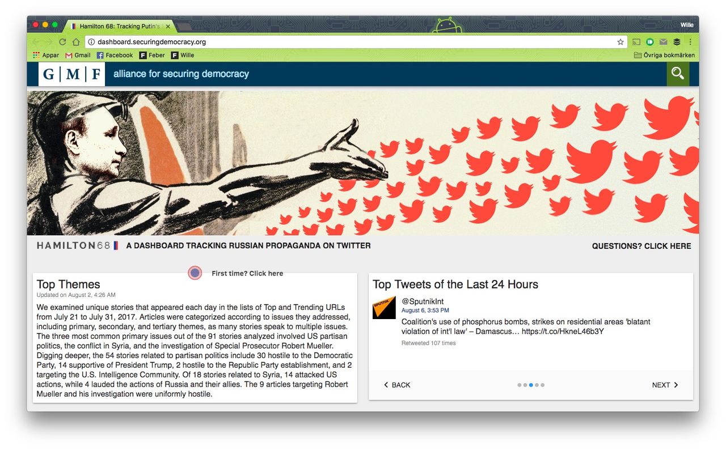The width and height of the screenshot is (726, 450).
Task: Select the fifth carousel dot
Action: coord(542,385)
